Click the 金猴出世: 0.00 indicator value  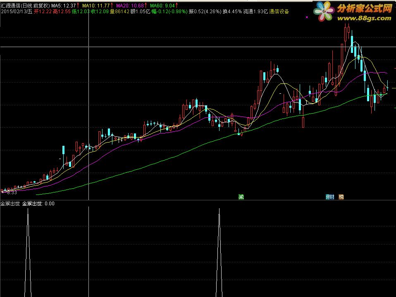38,204
